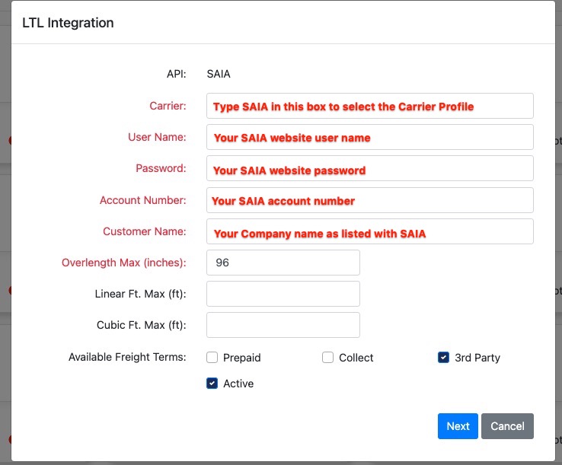The image size is (562, 465).
Task: Click the Carrier text input box
Action: pyautogui.click(x=369, y=106)
